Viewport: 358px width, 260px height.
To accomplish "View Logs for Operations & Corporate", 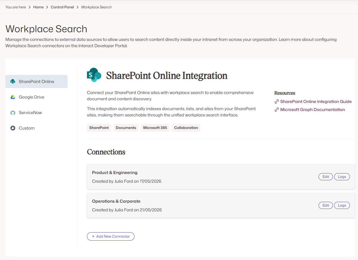I will pos(342,205).
